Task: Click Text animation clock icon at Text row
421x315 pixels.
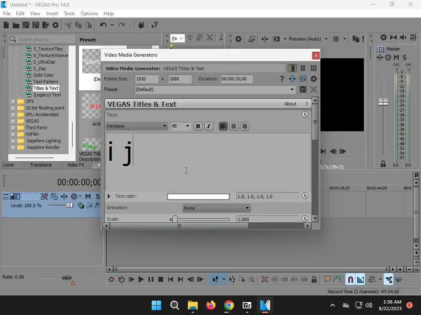Action: 305,115
